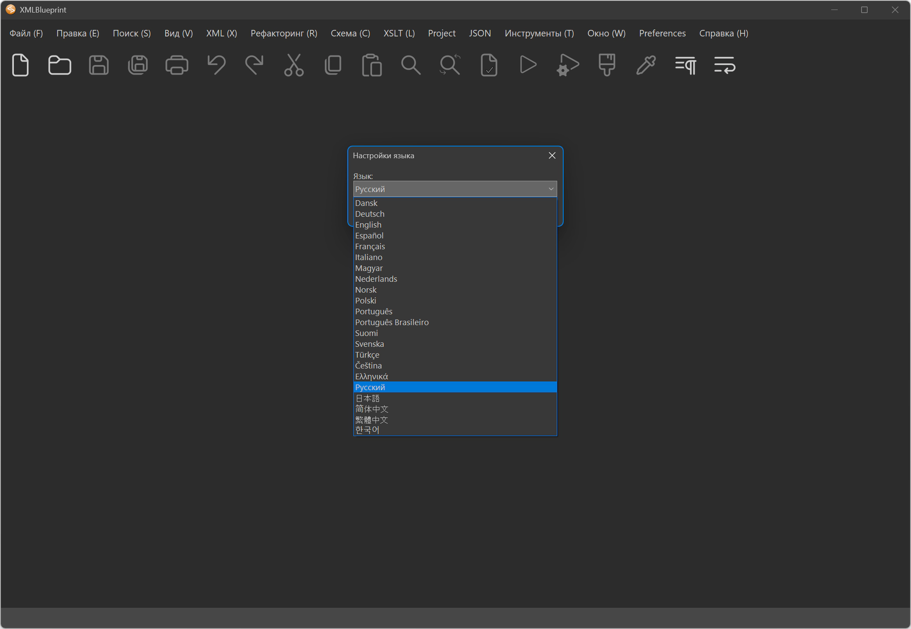The image size is (911, 629).
Task: Select Suomi in the language list
Action: [455, 333]
